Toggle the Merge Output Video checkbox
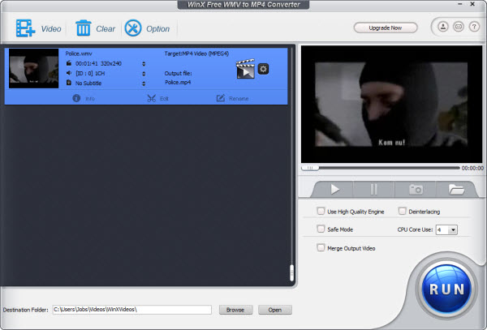The height and width of the screenshot is (330, 487). (321, 247)
